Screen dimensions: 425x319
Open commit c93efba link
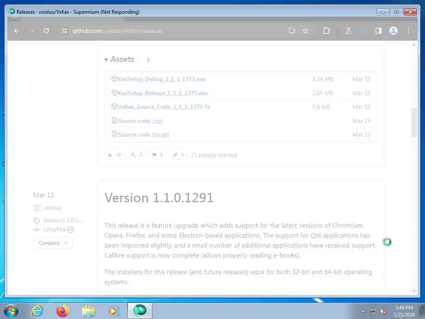point(54,229)
